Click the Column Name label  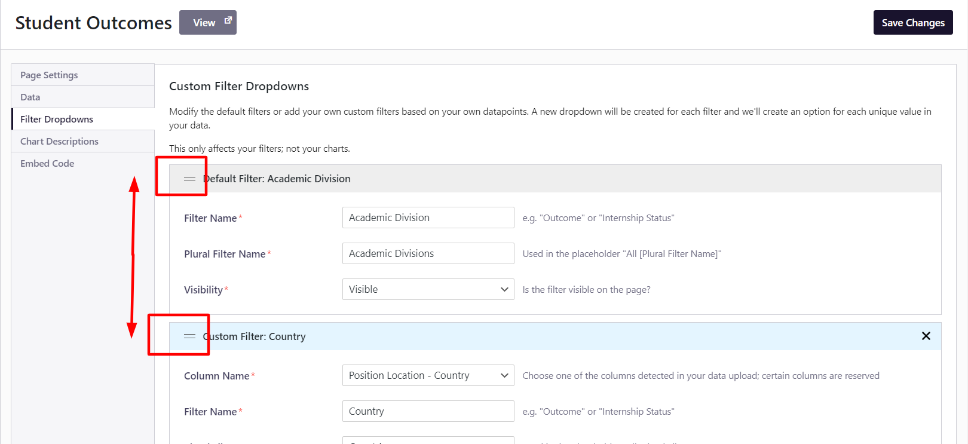(x=216, y=376)
